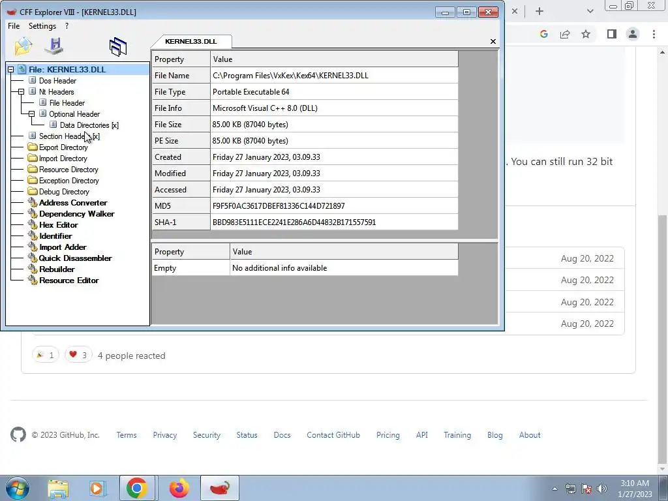Viewport: 668px width, 501px height.
Task: Open the Resource Directory folder
Action: [x=68, y=169]
